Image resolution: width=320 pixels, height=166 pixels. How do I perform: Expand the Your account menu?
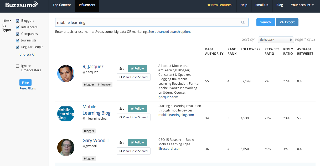(x=302, y=5)
